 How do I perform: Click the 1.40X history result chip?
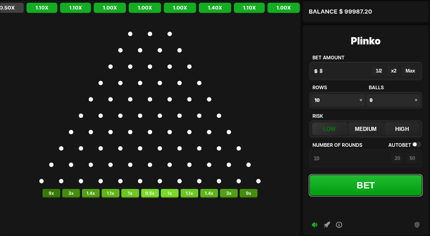coord(215,8)
